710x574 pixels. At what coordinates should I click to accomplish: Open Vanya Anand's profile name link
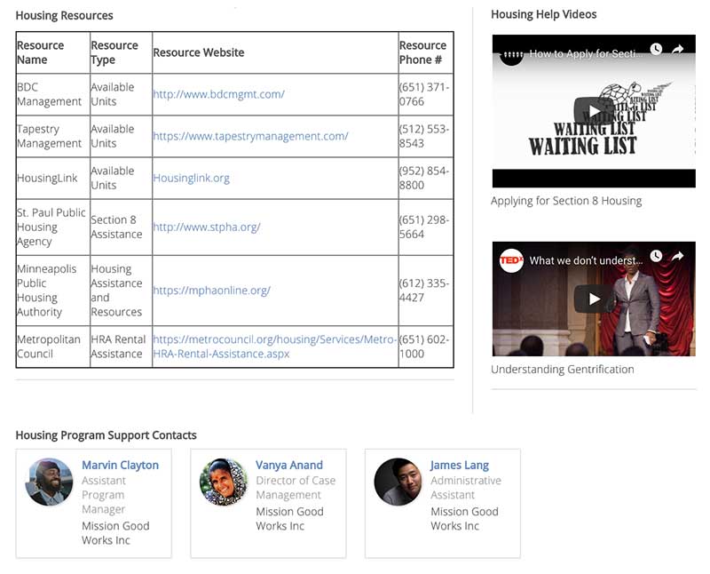[x=289, y=466]
